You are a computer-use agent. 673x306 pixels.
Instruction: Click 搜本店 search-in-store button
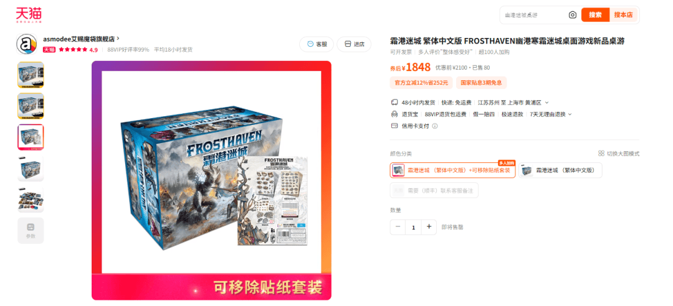coord(623,15)
